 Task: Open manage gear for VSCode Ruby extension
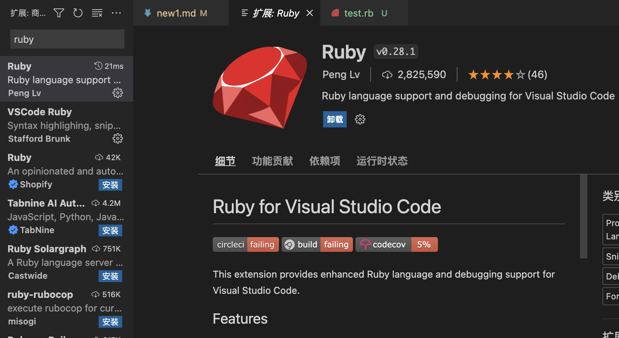tap(118, 138)
